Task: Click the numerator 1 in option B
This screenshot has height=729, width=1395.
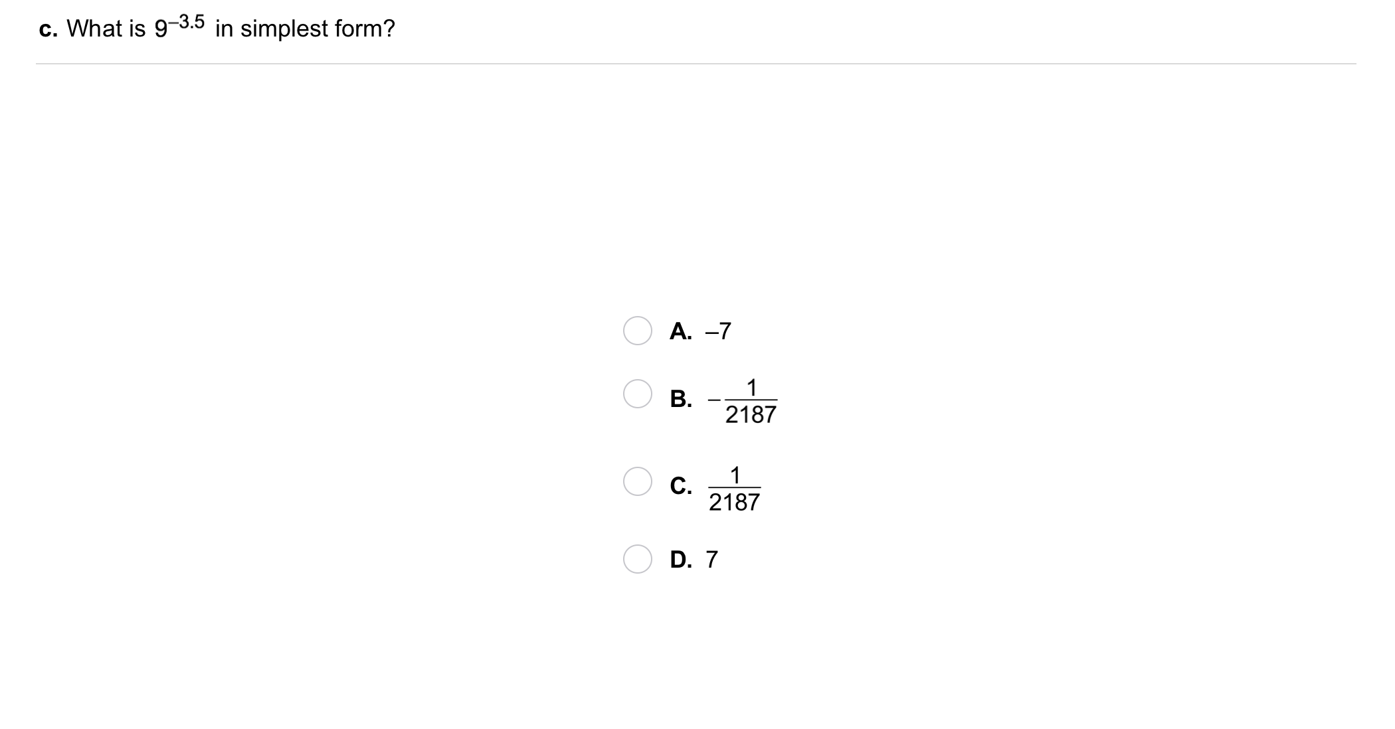Action: 751,386
